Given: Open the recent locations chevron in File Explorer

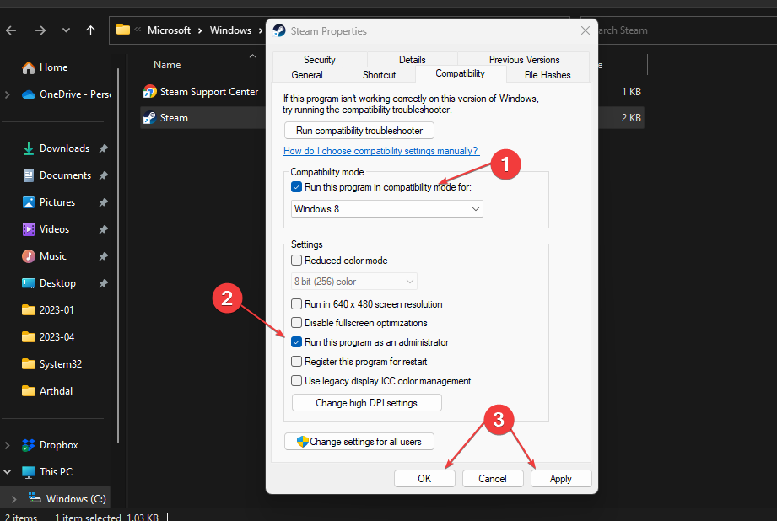Looking at the screenshot, I should (66, 30).
